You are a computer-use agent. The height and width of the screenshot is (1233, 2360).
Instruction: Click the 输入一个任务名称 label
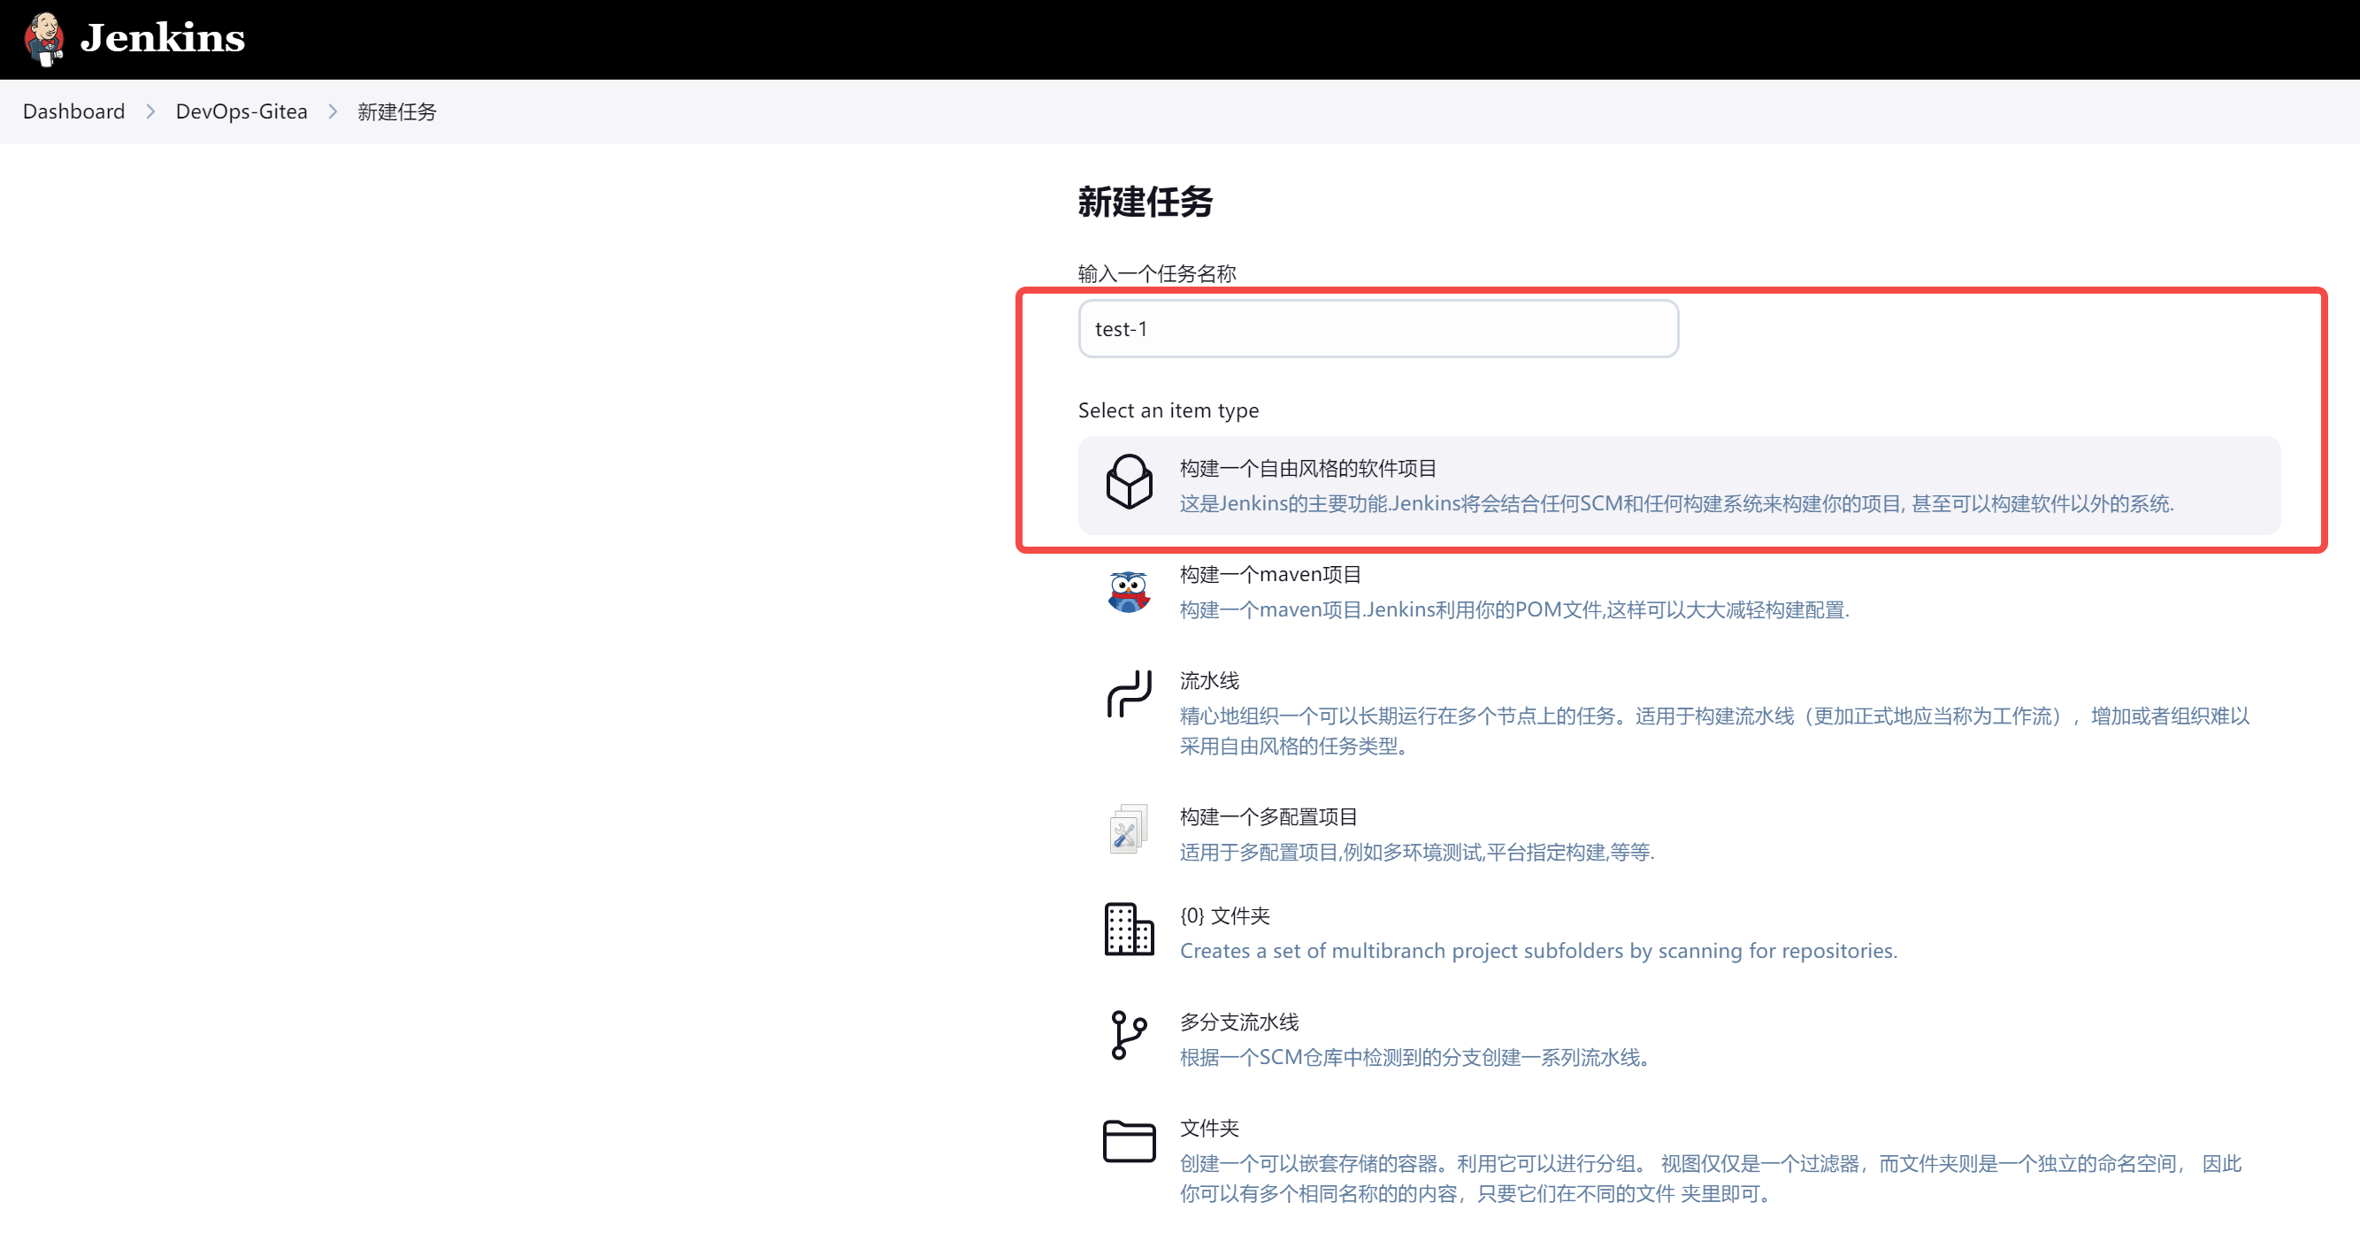[x=1157, y=273]
